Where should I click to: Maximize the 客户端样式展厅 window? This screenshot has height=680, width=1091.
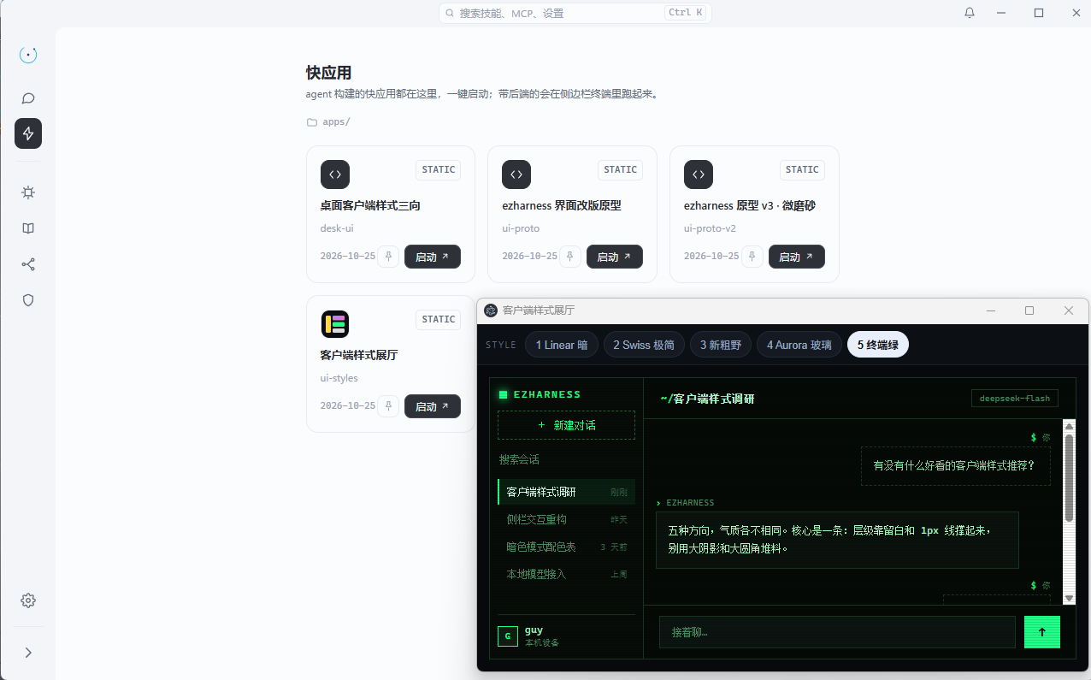[1029, 310]
